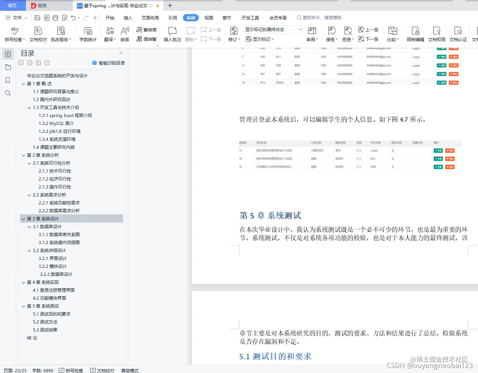Collapse the 第 1 章 概述 tree node

[23, 84]
